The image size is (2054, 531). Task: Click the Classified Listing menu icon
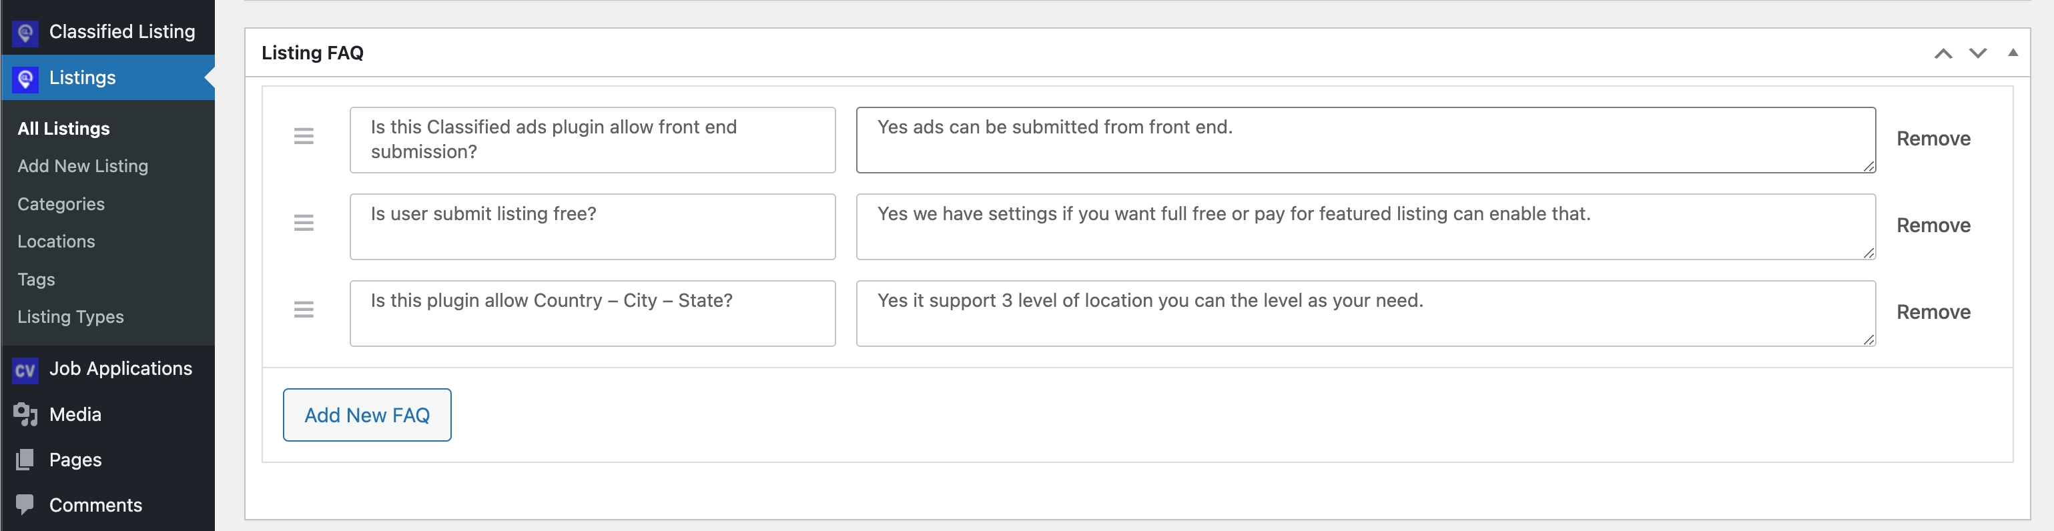point(25,33)
